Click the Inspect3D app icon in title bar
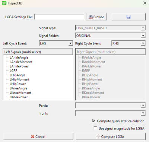Screen dimensions: 149x142 [x=4, y=3]
